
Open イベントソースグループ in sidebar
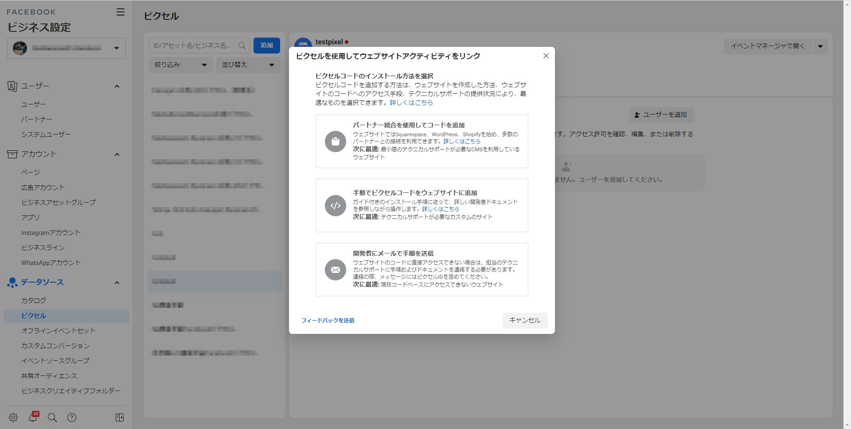pos(55,361)
